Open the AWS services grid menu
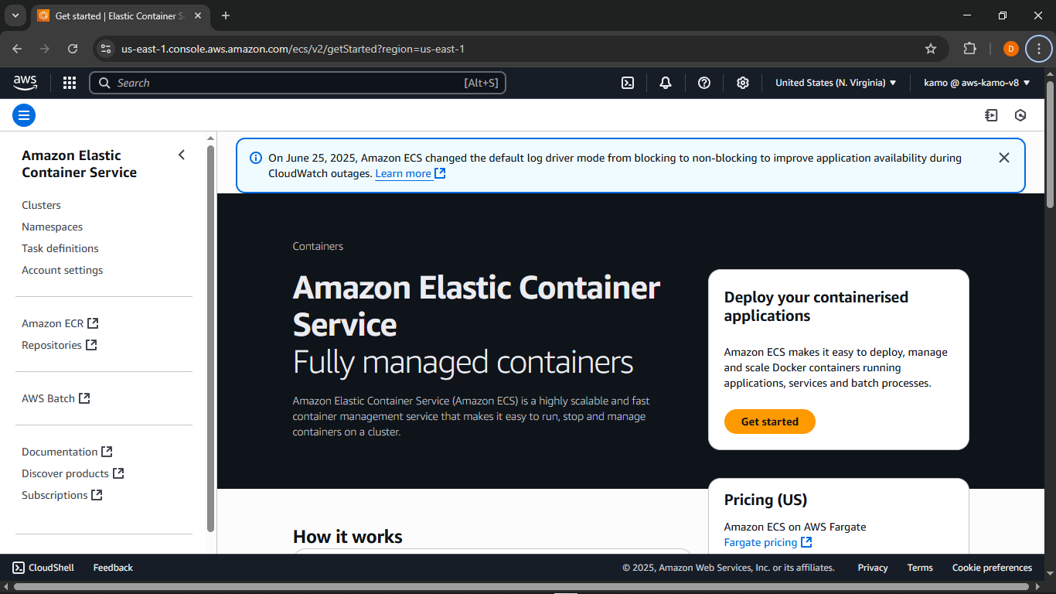The image size is (1056, 594). coord(70,83)
